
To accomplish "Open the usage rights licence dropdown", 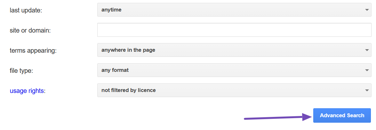I will [234, 90].
